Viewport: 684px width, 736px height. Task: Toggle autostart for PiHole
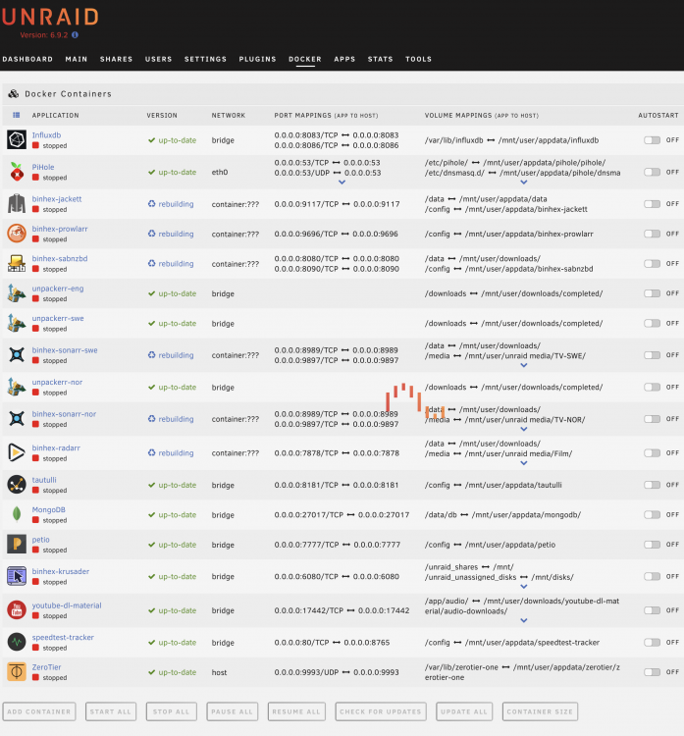[x=652, y=172]
